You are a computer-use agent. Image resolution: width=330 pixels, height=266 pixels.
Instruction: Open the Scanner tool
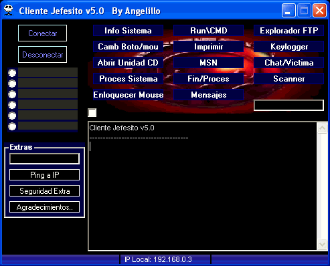point(288,79)
